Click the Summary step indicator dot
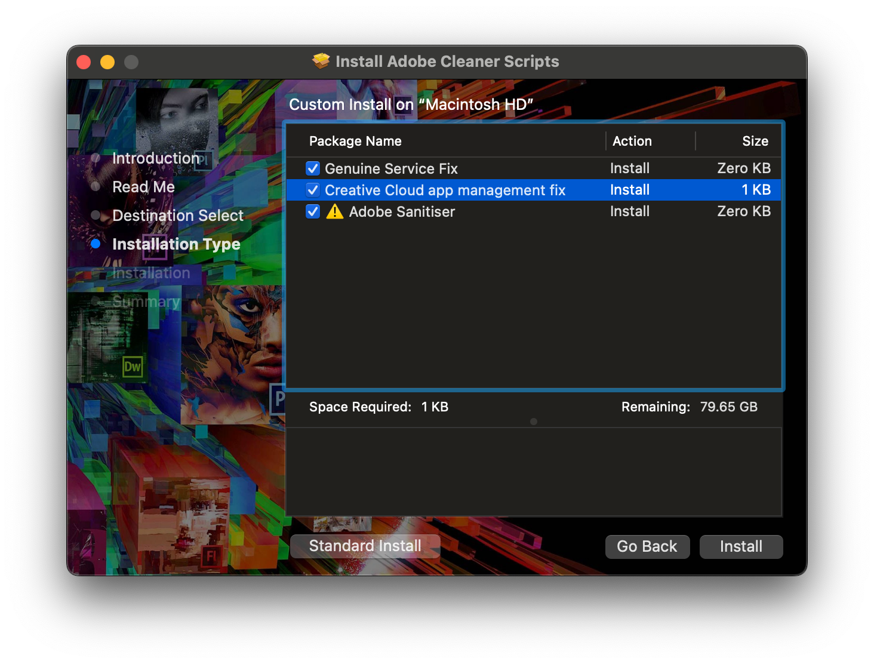Image resolution: width=874 pixels, height=664 pixels. [96, 302]
